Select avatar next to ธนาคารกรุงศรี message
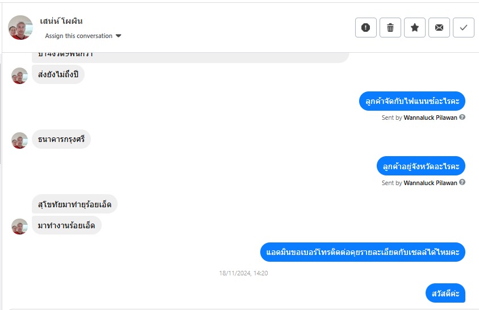Screen dimensions: 479x310 (19, 140)
